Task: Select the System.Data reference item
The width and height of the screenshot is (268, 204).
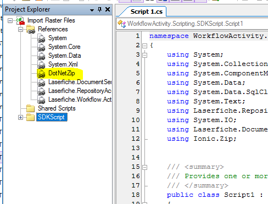Action: coord(65,56)
